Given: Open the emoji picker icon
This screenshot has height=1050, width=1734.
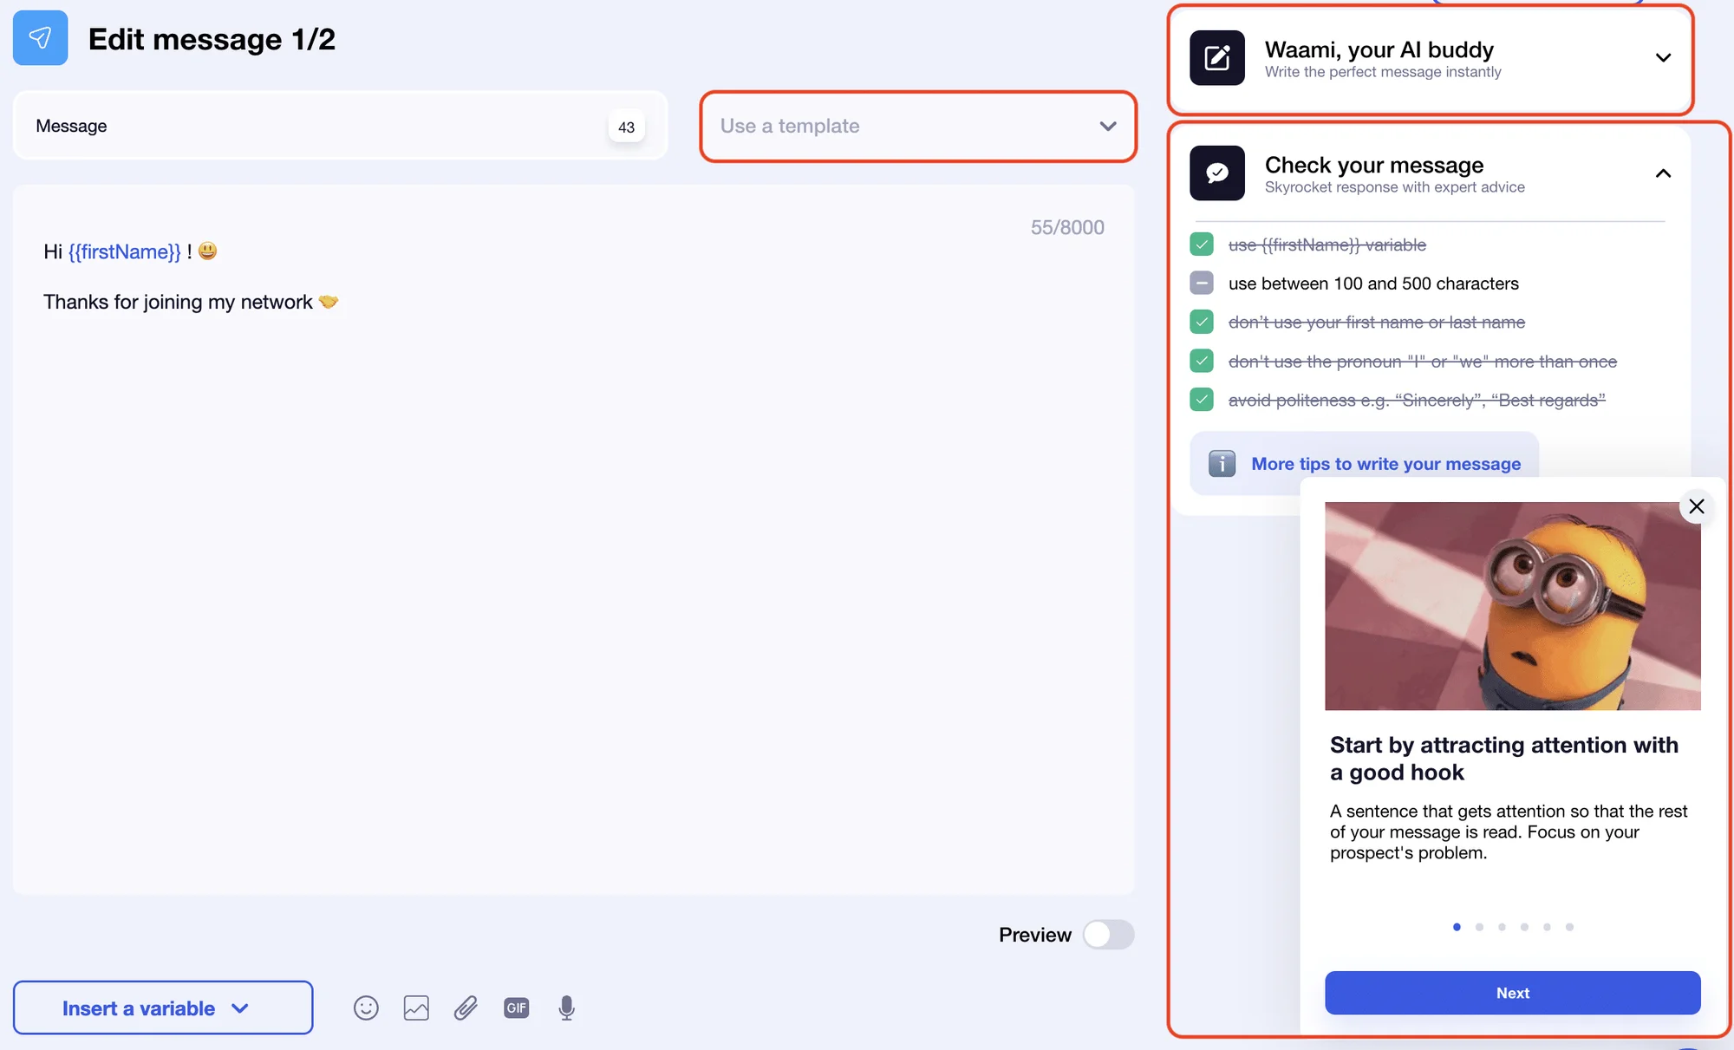Looking at the screenshot, I should click(x=366, y=1008).
